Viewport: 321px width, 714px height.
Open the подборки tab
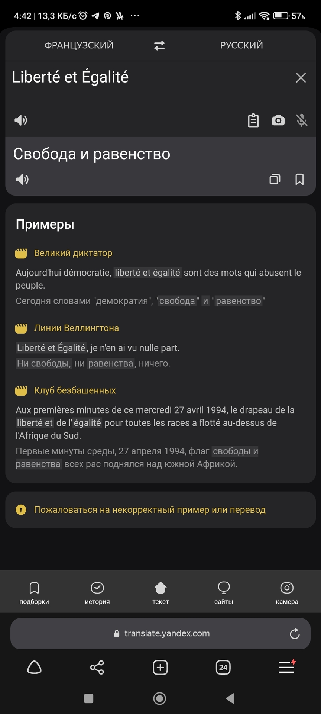point(34,593)
